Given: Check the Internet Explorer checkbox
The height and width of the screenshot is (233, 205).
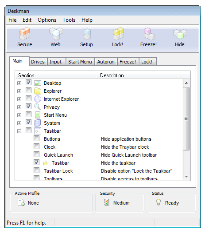Looking at the screenshot, I should (28, 99).
